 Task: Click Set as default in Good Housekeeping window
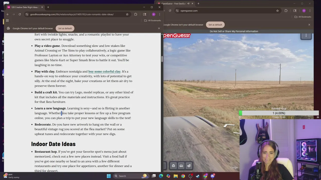[x=65, y=28]
